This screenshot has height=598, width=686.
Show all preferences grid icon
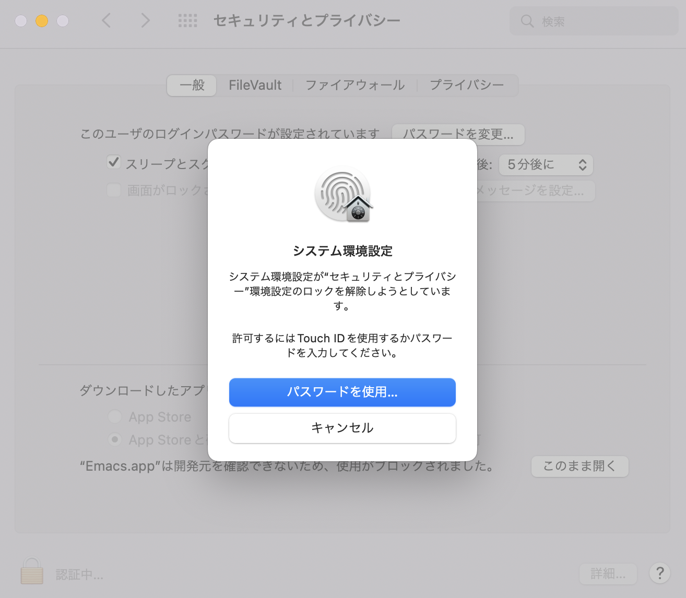[x=187, y=21]
